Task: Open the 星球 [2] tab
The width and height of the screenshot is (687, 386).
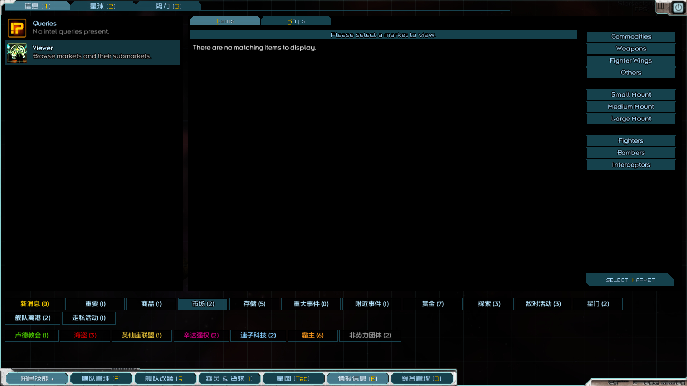Action: 103,6
